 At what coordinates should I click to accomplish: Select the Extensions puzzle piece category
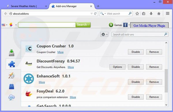(x=12, y=64)
